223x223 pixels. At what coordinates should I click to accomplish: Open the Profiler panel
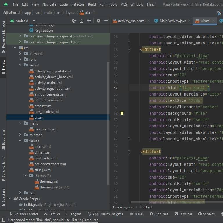coord(52,214)
